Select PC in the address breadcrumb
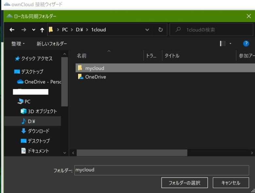 tap(65, 30)
